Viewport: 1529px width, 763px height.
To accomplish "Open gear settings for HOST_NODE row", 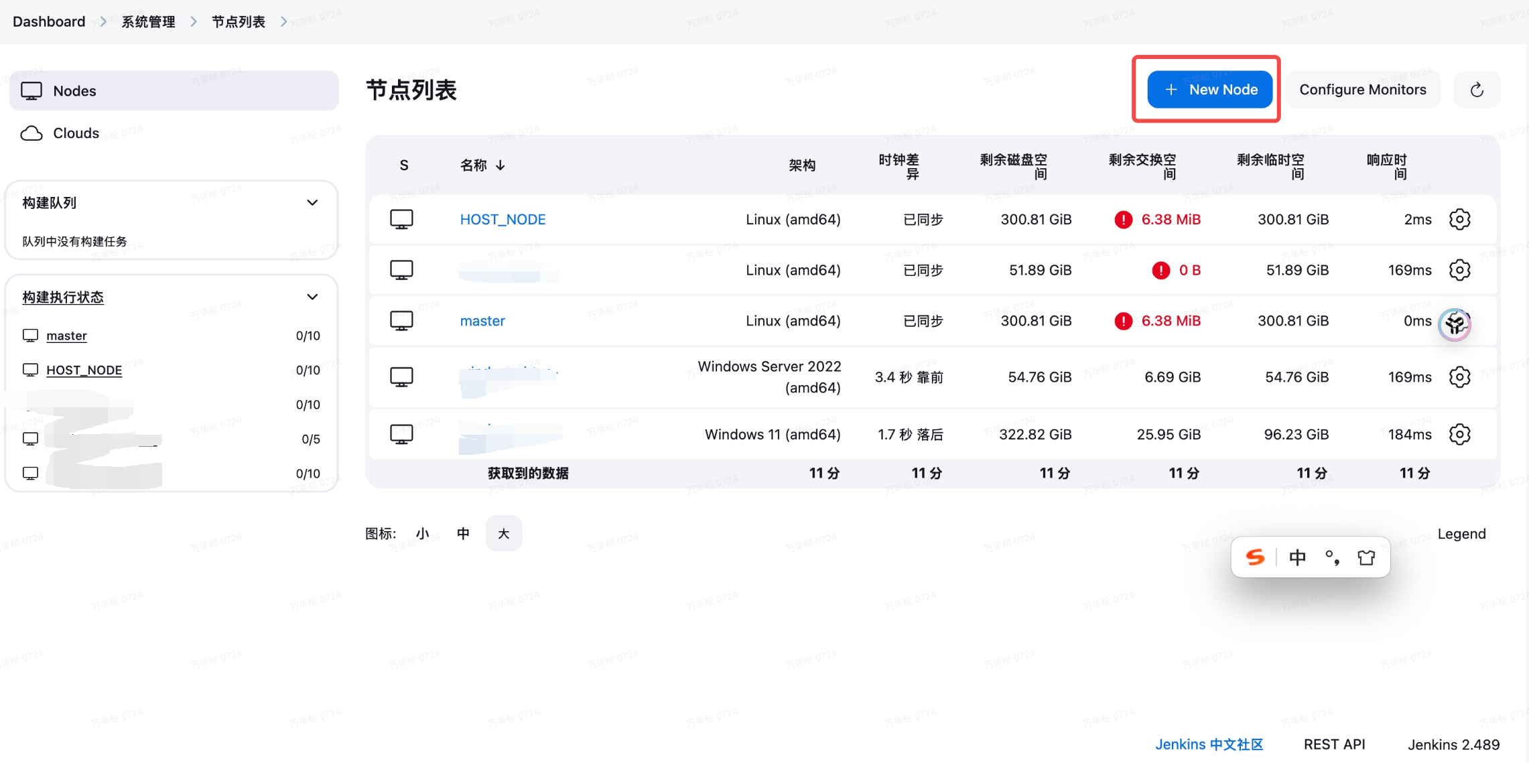I will (x=1459, y=219).
